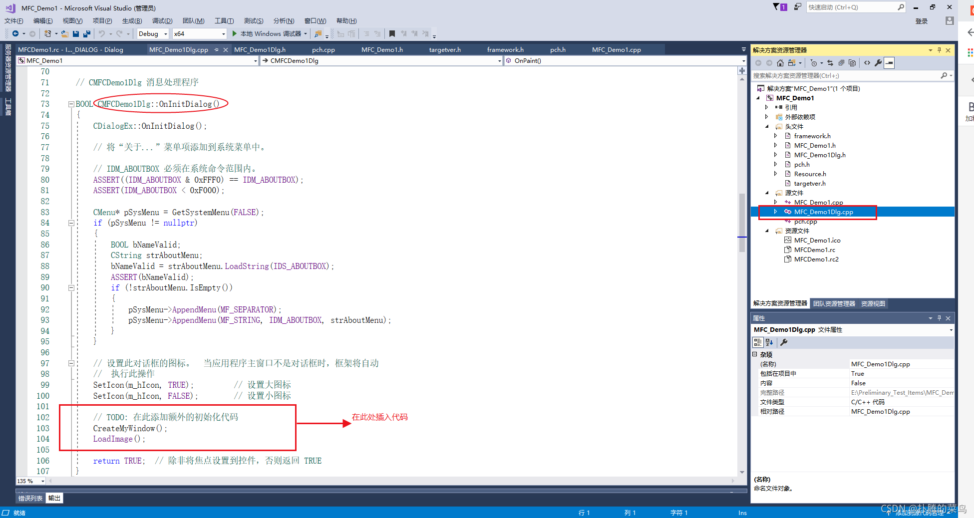Expand the 引用 node
The image size is (974, 518).
point(767,107)
